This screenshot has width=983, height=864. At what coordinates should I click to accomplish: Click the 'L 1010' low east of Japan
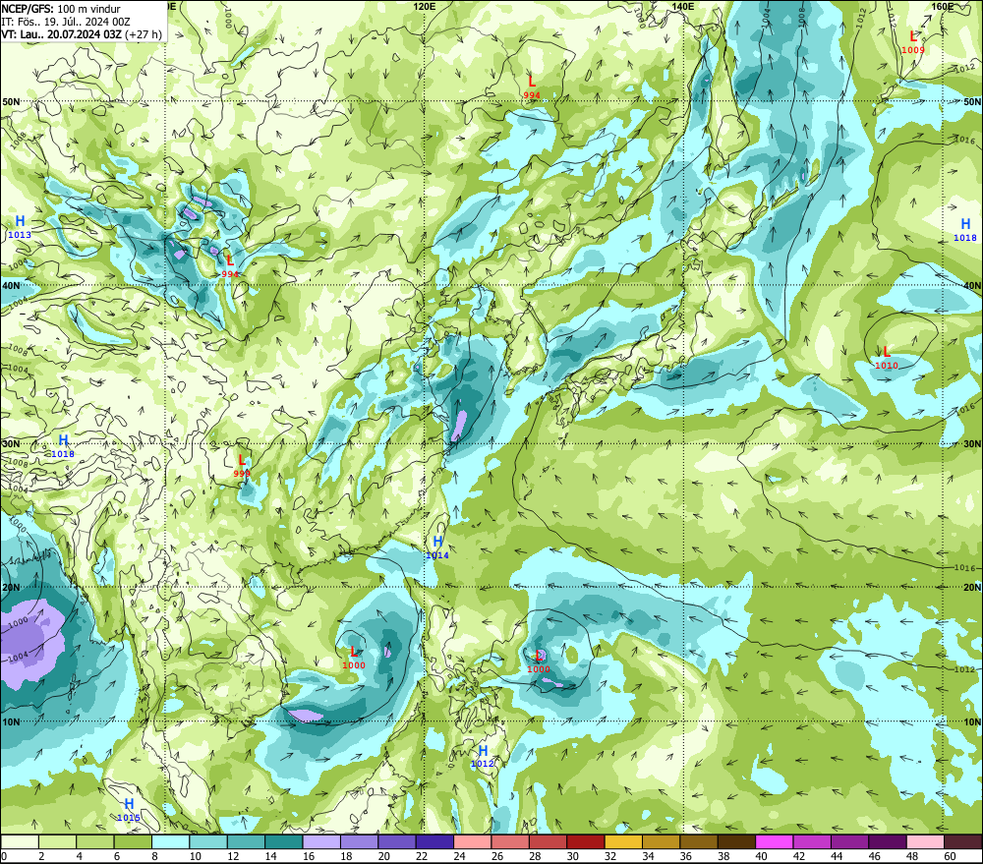pos(887,358)
